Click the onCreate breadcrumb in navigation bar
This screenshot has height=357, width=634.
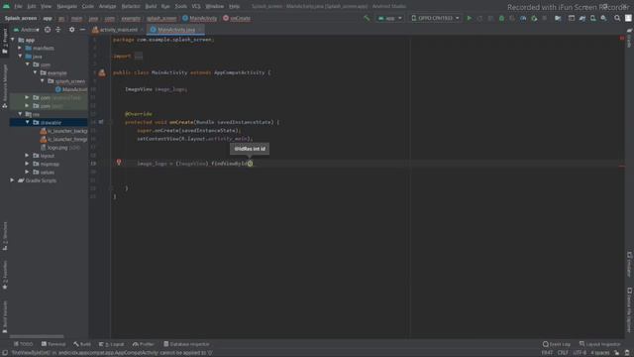pos(237,18)
